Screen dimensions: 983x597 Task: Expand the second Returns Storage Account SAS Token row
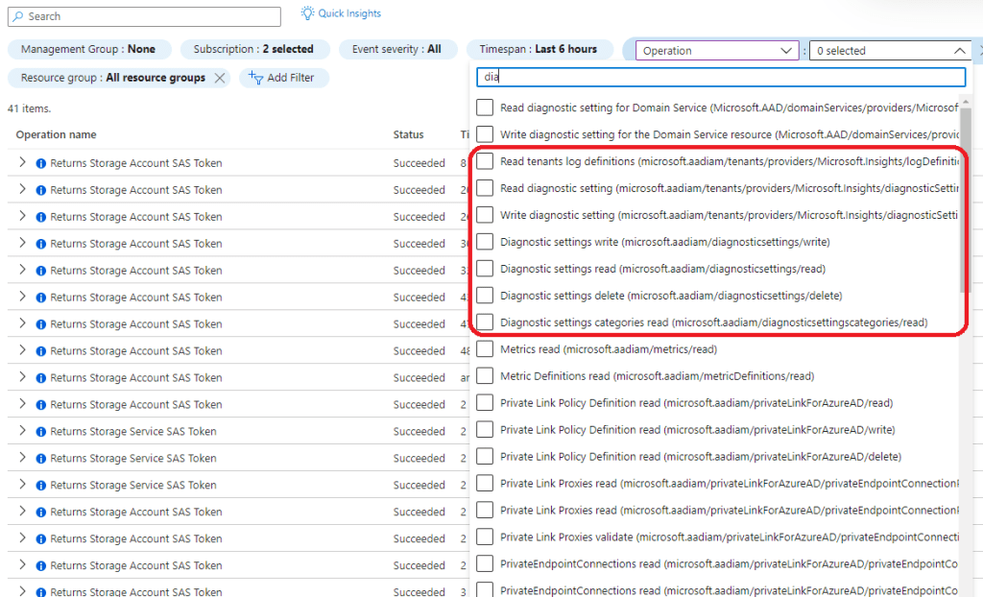pos(23,190)
